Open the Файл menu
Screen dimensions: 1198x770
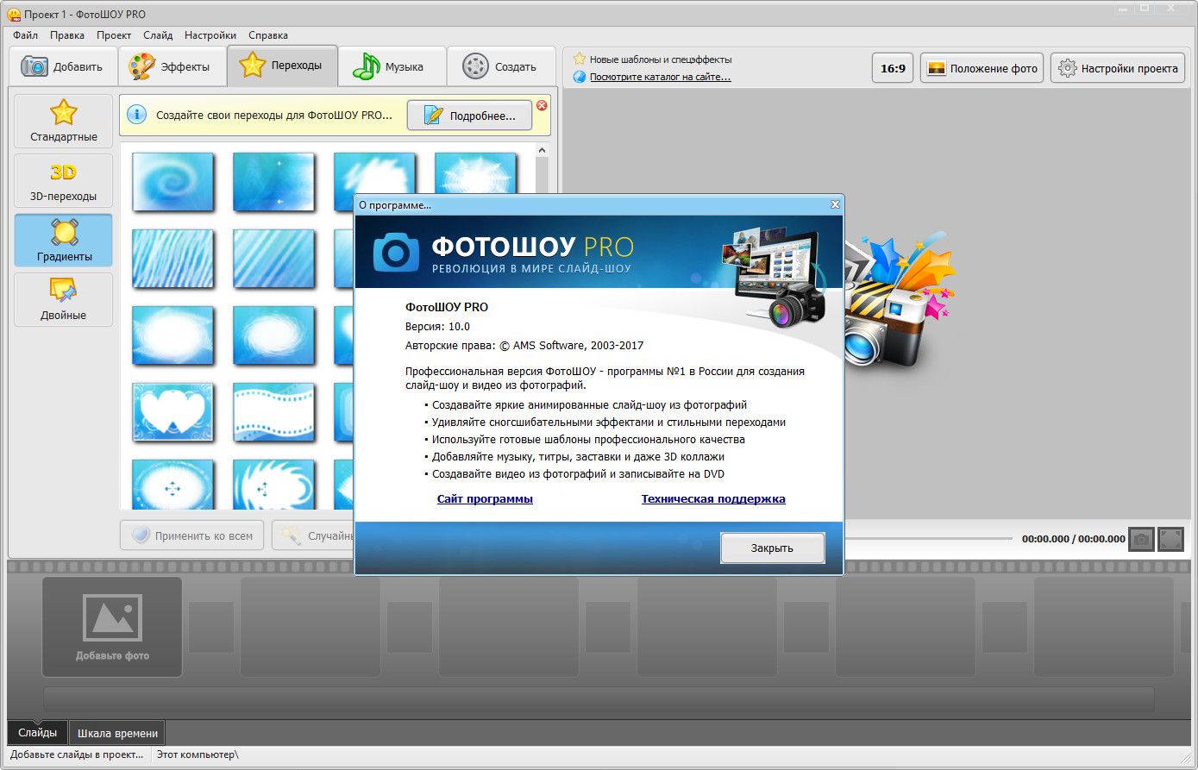[25, 35]
